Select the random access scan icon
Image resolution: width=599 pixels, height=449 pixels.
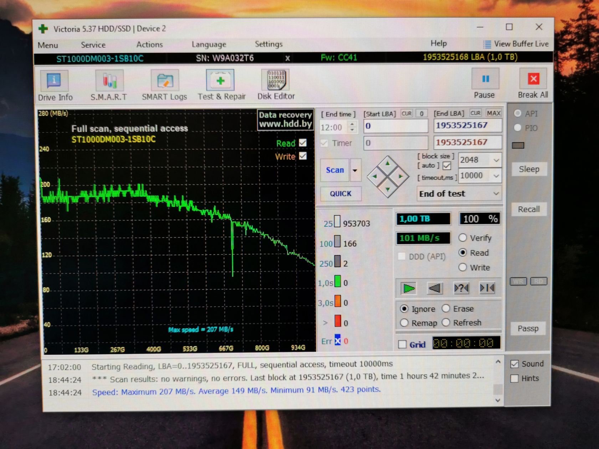tap(461, 288)
